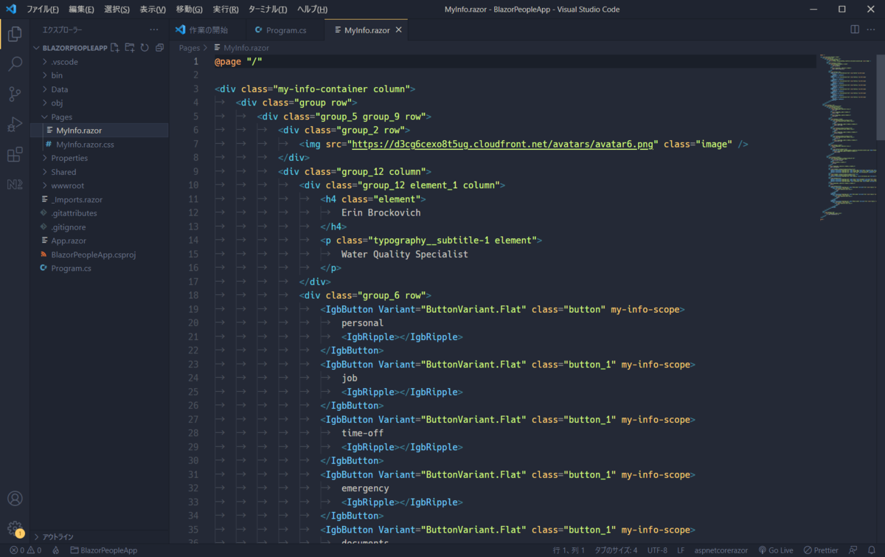Screen dimensions: 885x557
Task: Expand the Shared folder
Action: point(63,172)
